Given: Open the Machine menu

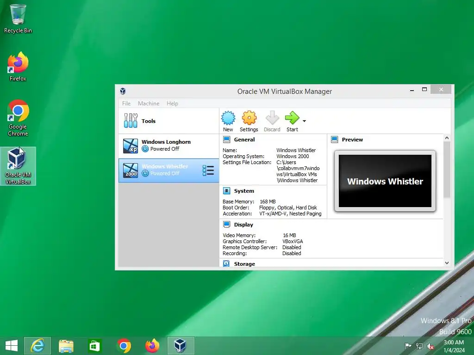Looking at the screenshot, I should pos(149,103).
